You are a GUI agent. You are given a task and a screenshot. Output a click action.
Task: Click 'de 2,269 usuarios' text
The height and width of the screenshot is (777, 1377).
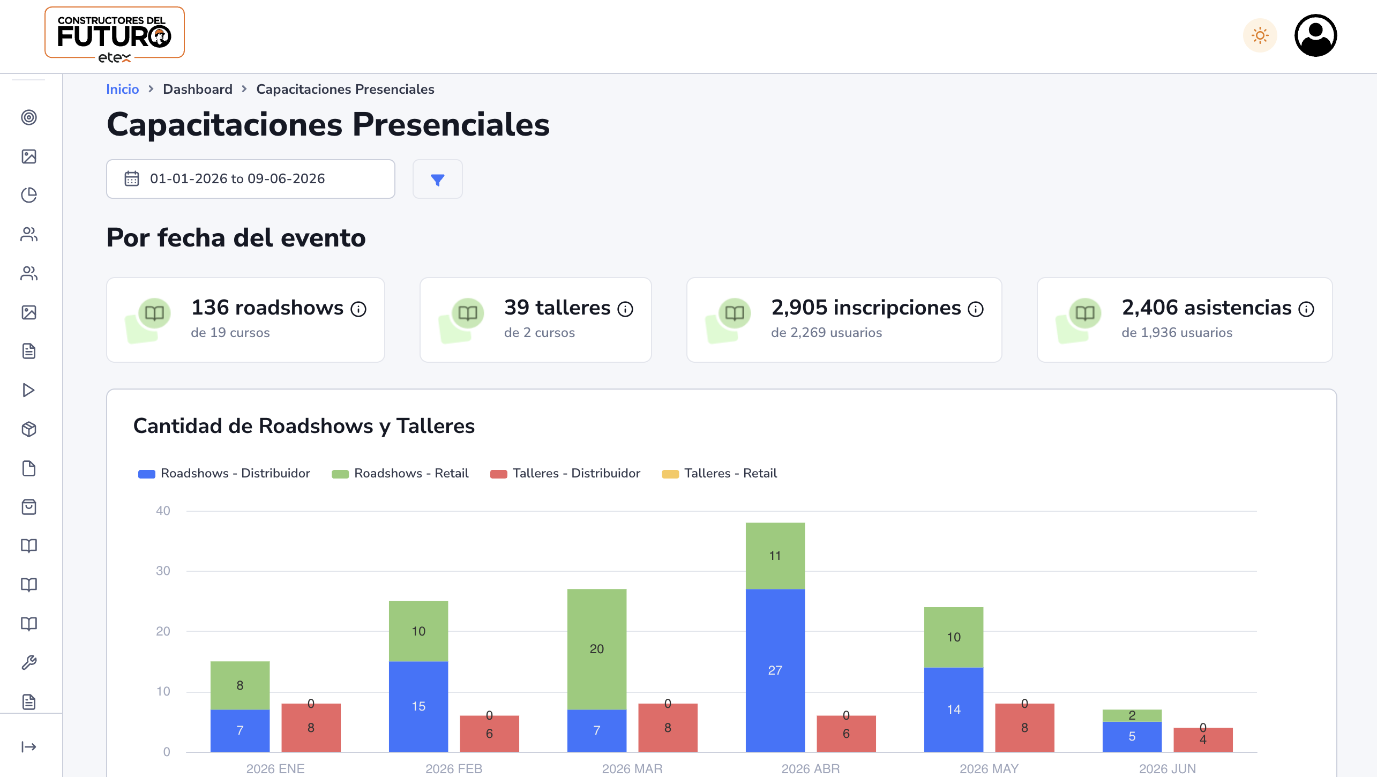(826, 333)
